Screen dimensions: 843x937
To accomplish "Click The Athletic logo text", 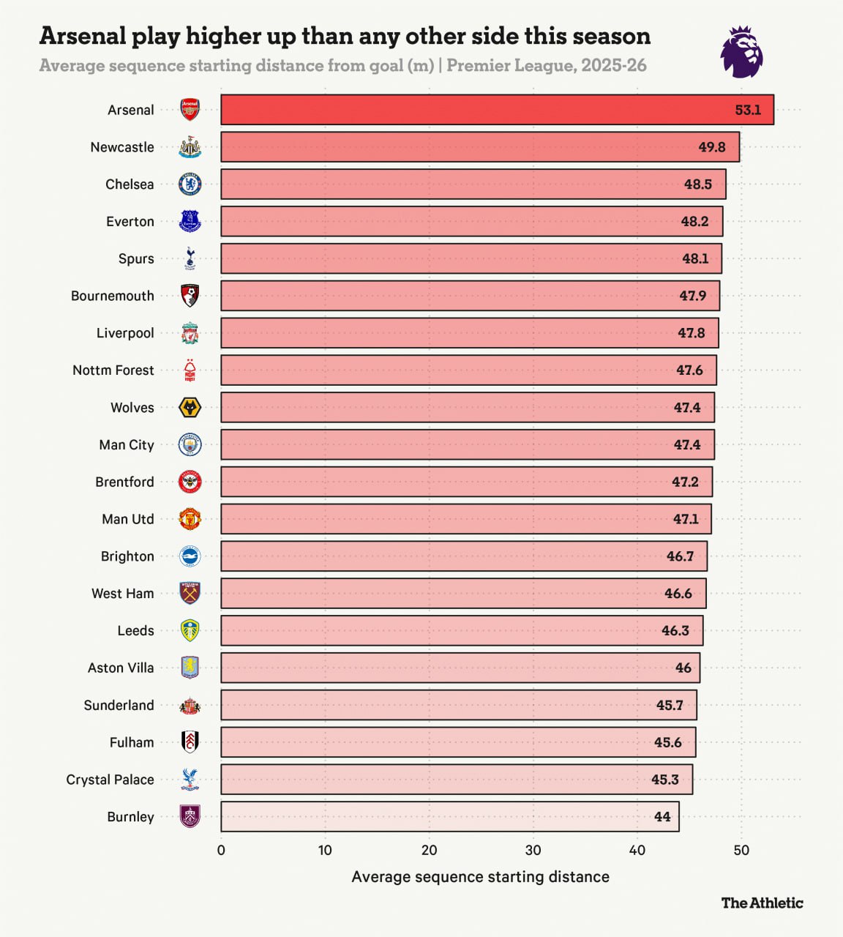I will pyautogui.click(x=762, y=903).
